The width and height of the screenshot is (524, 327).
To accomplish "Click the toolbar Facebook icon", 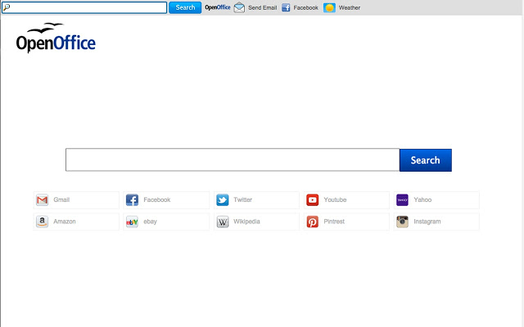I will pyautogui.click(x=286, y=7).
